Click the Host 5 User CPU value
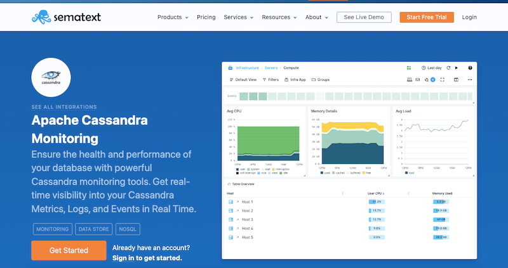The image size is (508, 268). (377, 238)
